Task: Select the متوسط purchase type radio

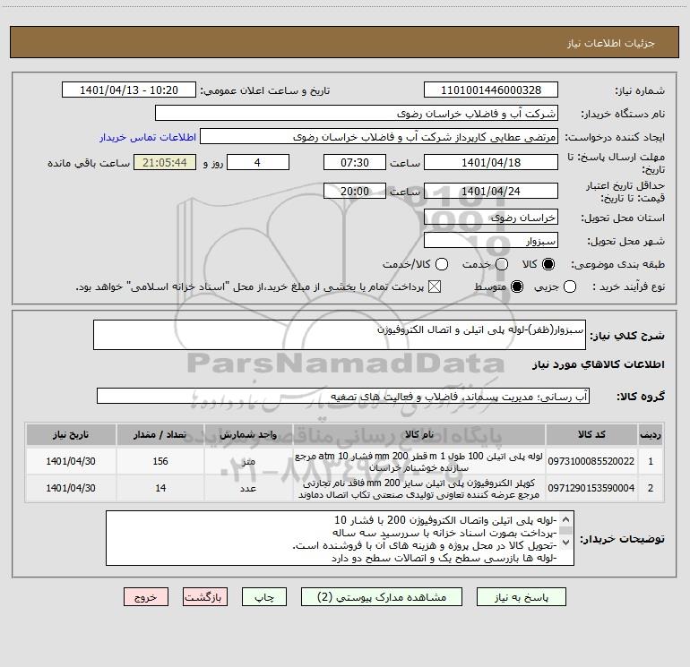Action: pyautogui.click(x=517, y=287)
